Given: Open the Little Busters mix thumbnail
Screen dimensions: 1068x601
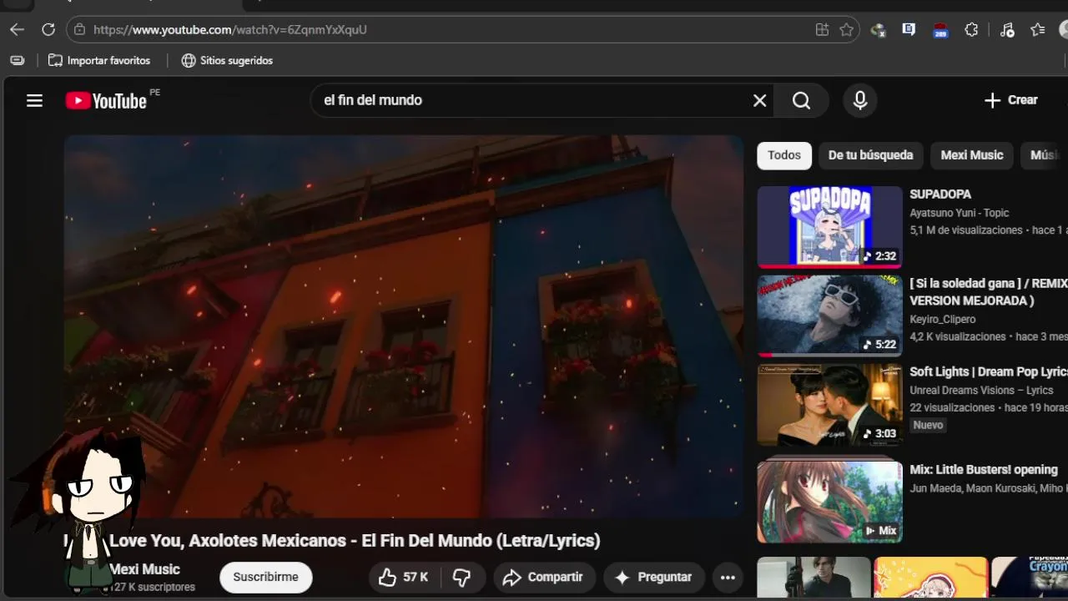Looking at the screenshot, I should (x=829, y=501).
